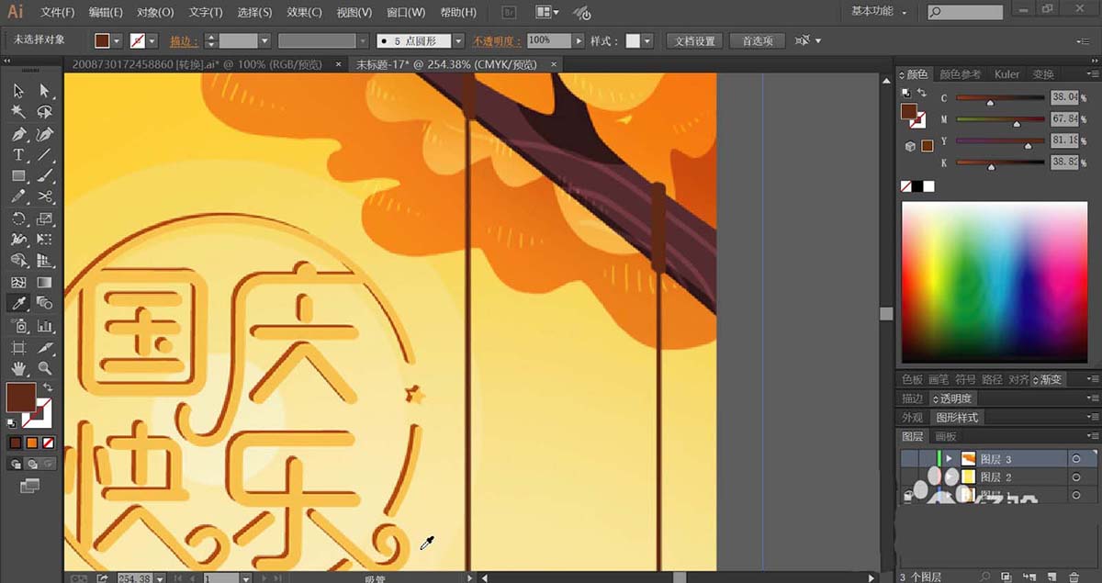The image size is (1102, 583).
Task: Select the Pencil tool
Action: 18,196
